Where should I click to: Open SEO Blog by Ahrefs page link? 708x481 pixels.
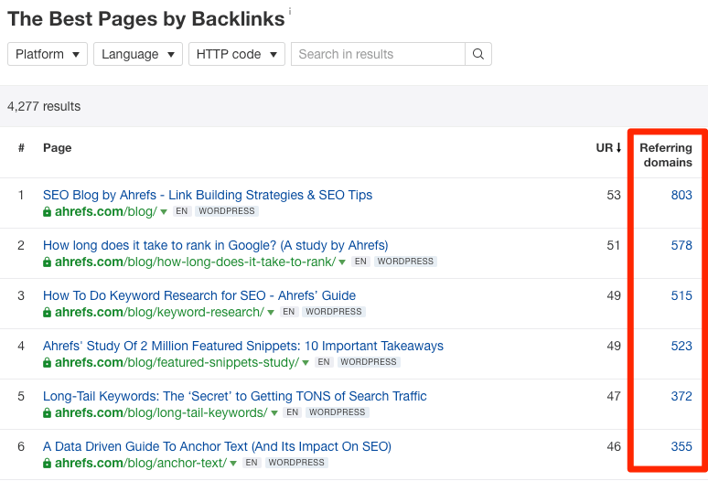pyautogui.click(x=208, y=195)
